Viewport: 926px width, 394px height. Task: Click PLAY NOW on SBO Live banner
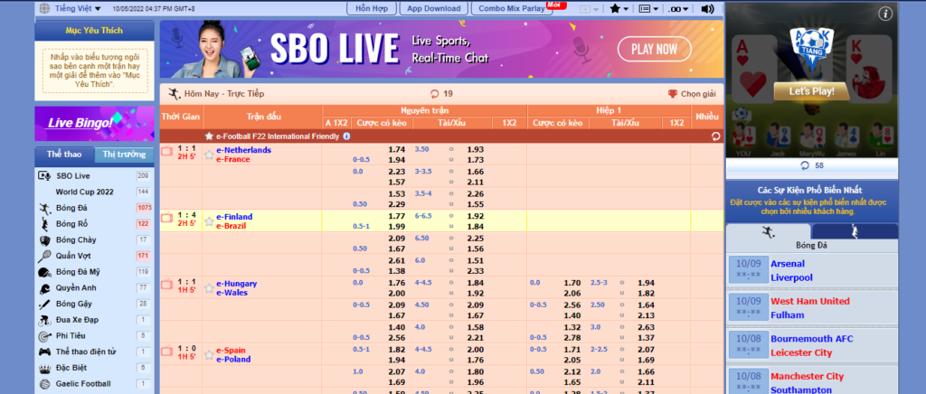655,49
